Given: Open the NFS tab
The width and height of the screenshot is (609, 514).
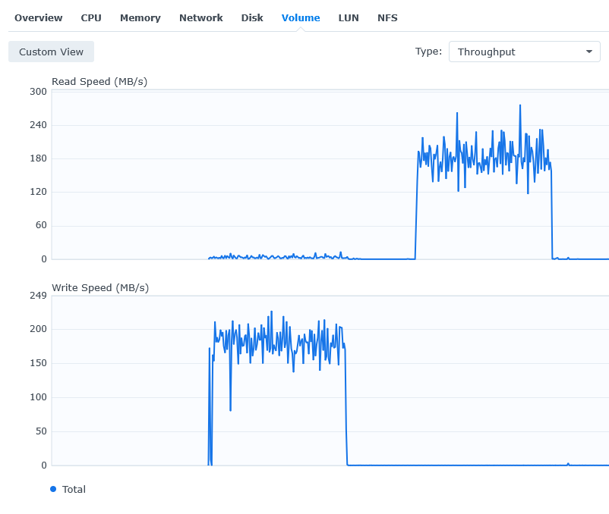Looking at the screenshot, I should (x=387, y=18).
